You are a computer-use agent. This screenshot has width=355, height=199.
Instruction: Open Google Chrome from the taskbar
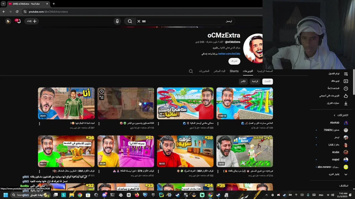point(80,195)
